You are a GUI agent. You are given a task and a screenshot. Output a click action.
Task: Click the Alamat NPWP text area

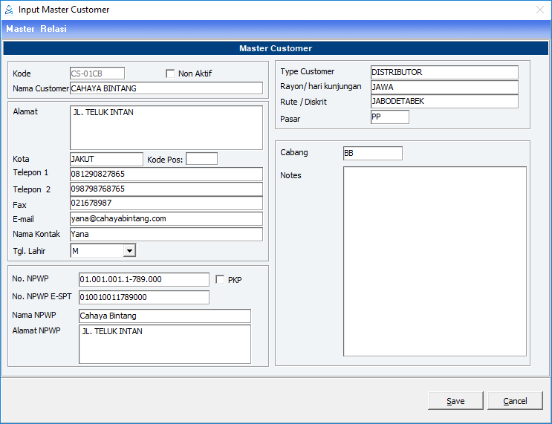164,345
